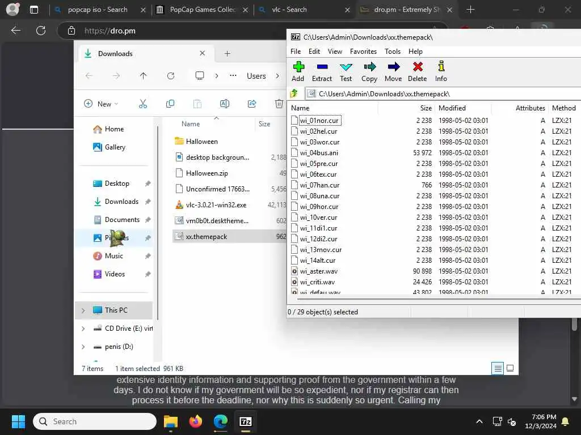This screenshot has width=581, height=435.
Task: Refresh the Downloads folder in Explorer
Action: [x=170, y=76]
